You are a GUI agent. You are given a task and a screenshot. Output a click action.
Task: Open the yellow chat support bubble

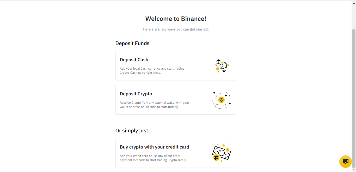pos(346,162)
